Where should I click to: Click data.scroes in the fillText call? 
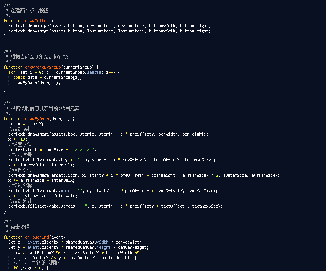[x=62, y=206]
